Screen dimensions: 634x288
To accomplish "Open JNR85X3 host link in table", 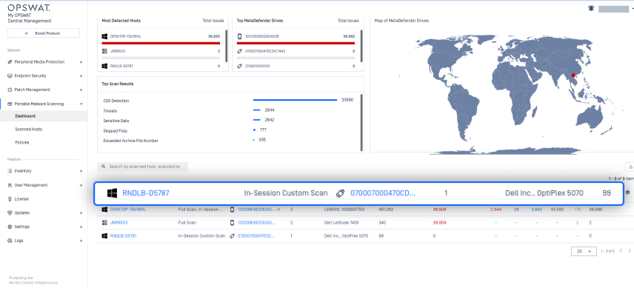I will click(x=119, y=223).
